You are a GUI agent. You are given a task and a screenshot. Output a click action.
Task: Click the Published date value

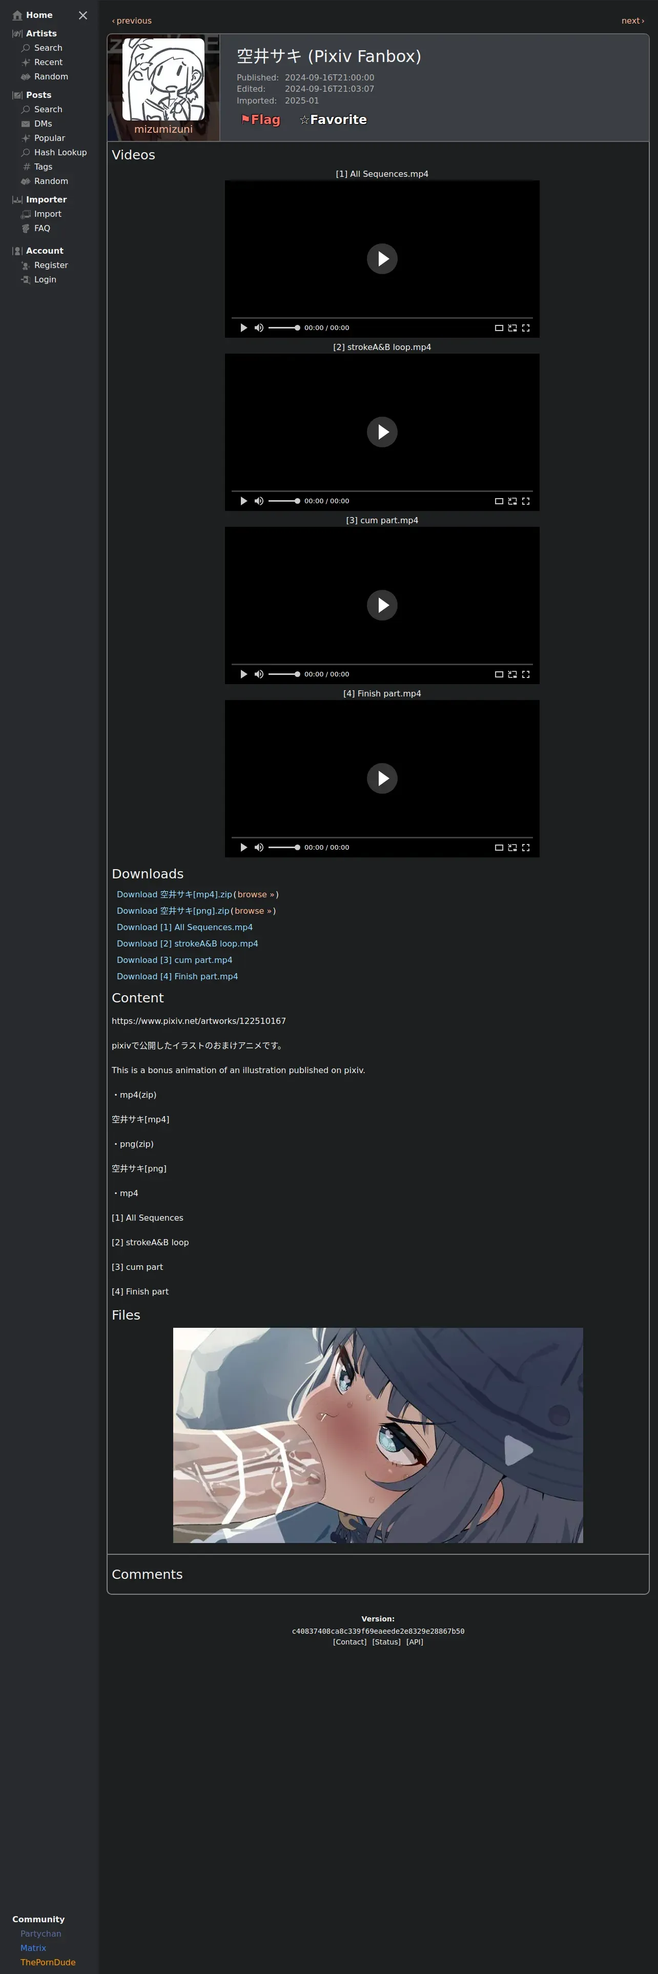(330, 77)
